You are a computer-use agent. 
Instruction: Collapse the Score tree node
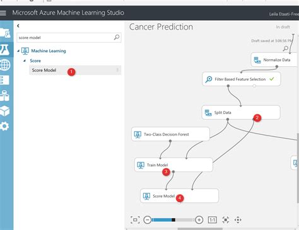click(25, 60)
